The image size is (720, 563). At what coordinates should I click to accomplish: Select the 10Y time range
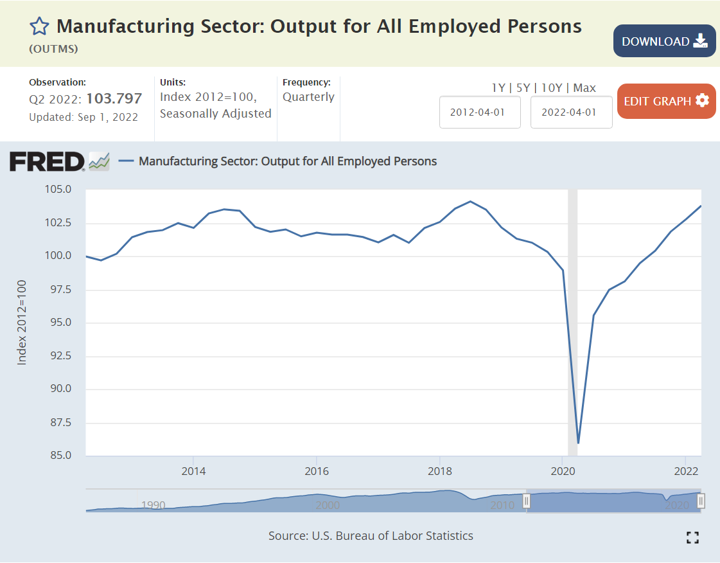[552, 88]
